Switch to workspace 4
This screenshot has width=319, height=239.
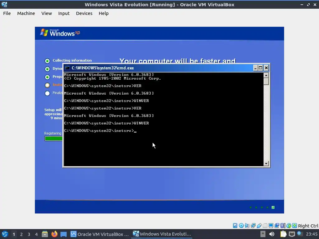point(36,234)
